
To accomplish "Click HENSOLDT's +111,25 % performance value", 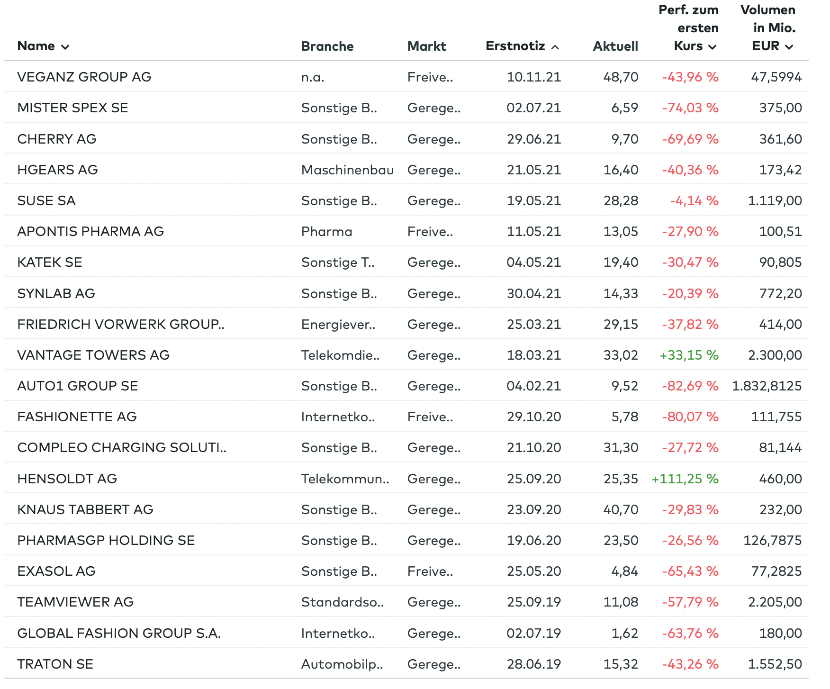I will pos(685,479).
